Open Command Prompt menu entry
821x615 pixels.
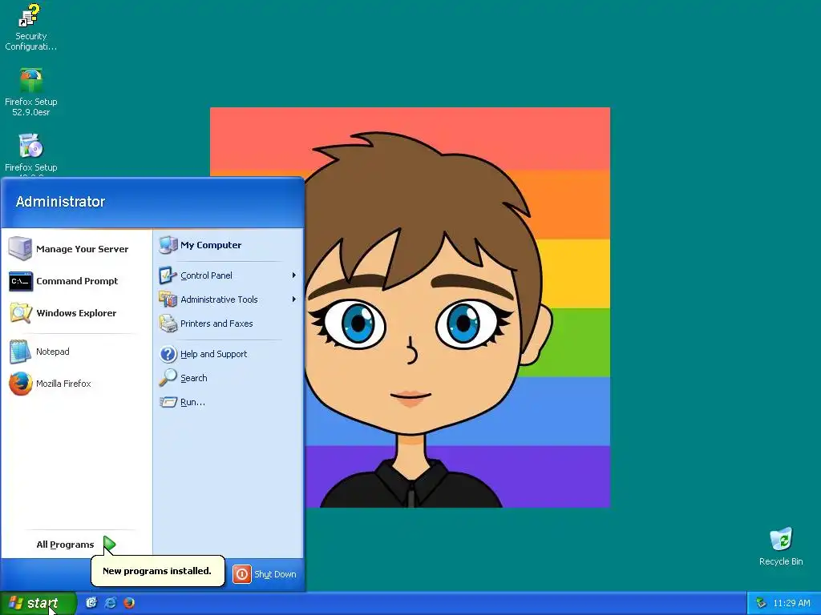76,281
